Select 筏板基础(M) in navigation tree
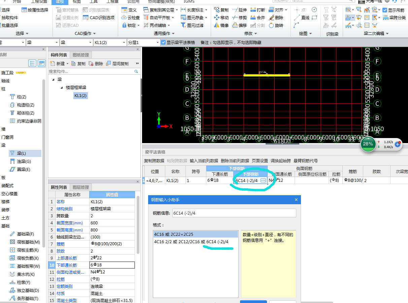The width and height of the screenshot is (408, 303). point(25,242)
